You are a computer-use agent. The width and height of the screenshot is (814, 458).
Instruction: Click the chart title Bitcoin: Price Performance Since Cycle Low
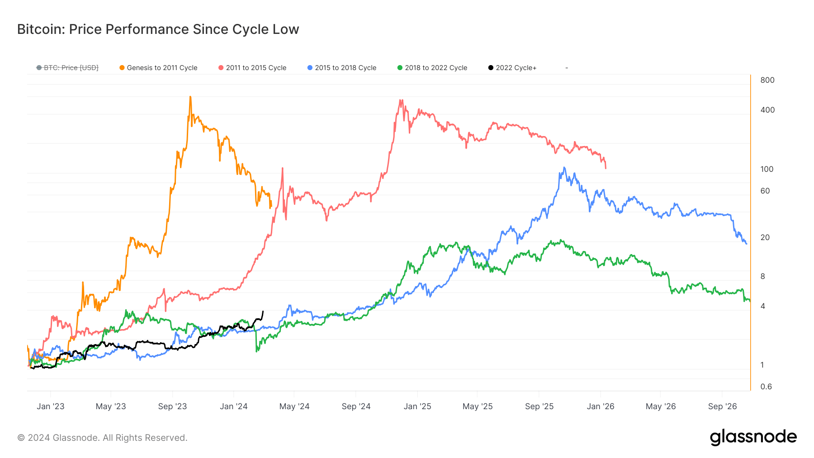[x=158, y=29]
